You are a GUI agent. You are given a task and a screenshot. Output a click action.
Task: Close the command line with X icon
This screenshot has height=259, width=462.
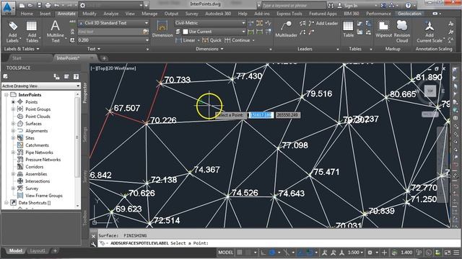pyautogui.click(x=93, y=236)
